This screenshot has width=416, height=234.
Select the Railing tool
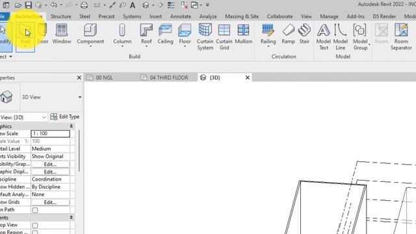click(x=268, y=34)
